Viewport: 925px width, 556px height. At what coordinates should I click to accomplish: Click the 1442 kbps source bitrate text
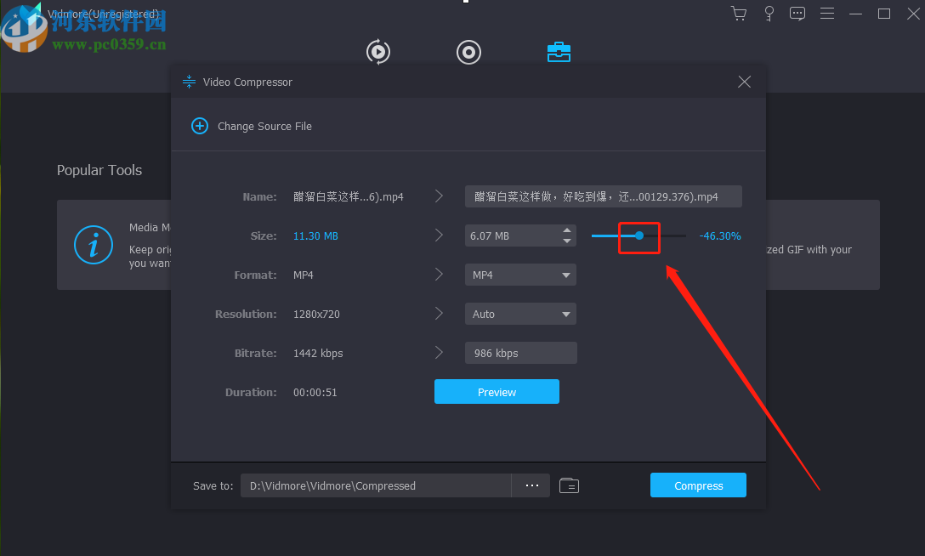point(318,353)
